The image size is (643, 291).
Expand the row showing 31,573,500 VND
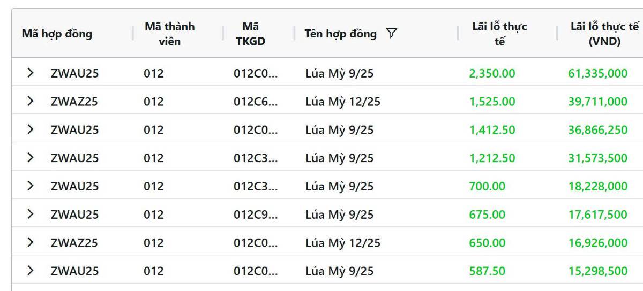pyautogui.click(x=31, y=158)
